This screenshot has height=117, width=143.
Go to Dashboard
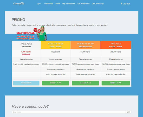coord(49,4)
